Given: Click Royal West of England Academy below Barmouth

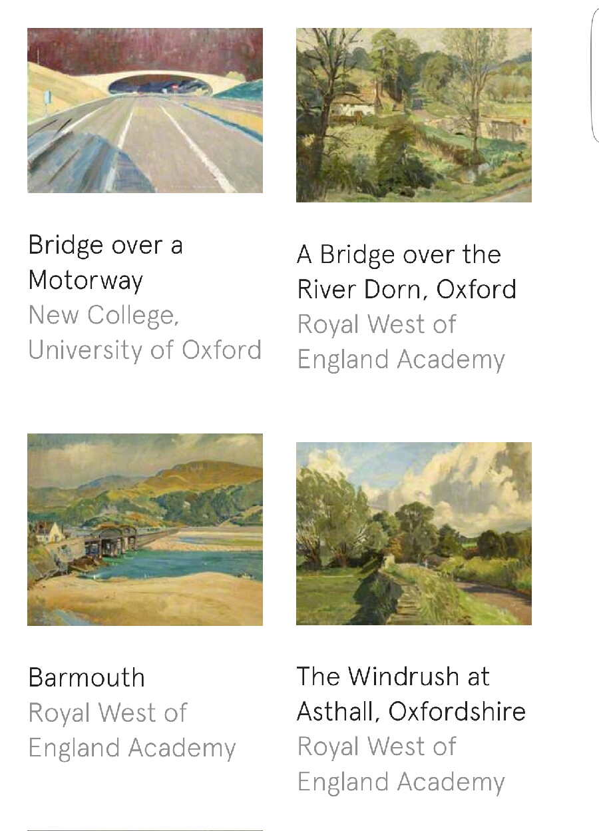Looking at the screenshot, I should (132, 730).
